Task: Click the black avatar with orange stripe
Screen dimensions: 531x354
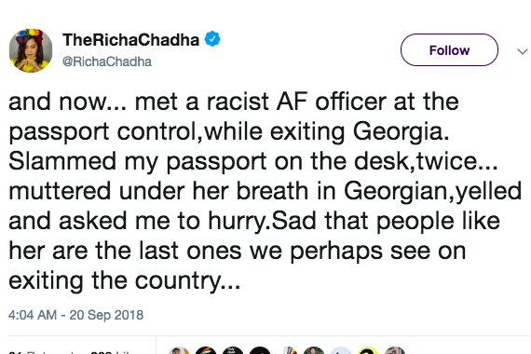Action: pos(206,350)
